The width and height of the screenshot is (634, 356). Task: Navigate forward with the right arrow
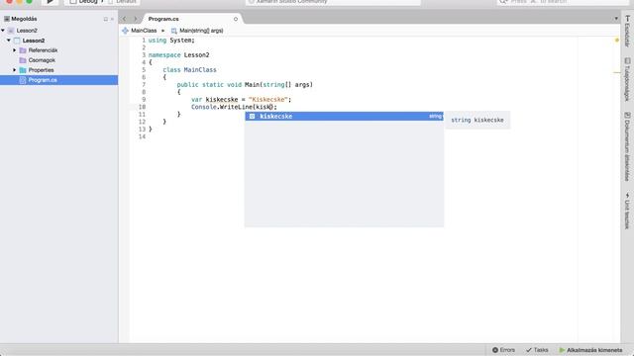tap(136, 19)
